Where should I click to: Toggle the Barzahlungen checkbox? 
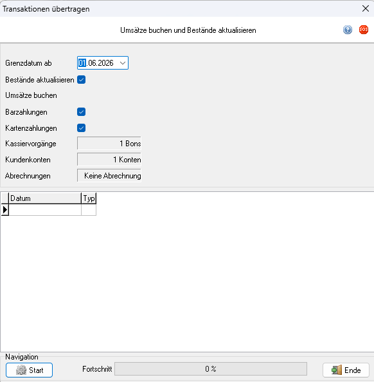(x=81, y=112)
